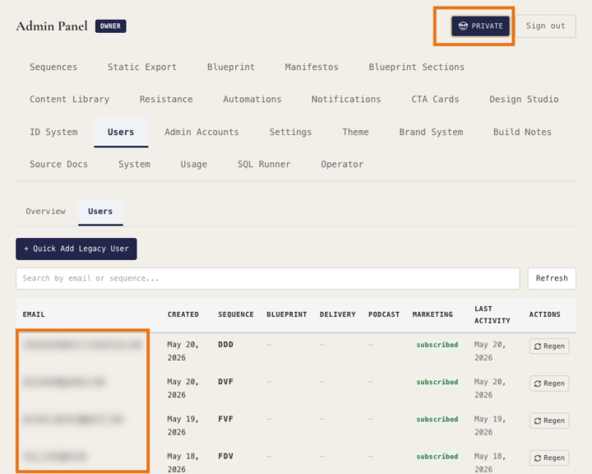592x474 pixels.
Task: Select the Users sub-tab below navigation
Action: pos(100,211)
